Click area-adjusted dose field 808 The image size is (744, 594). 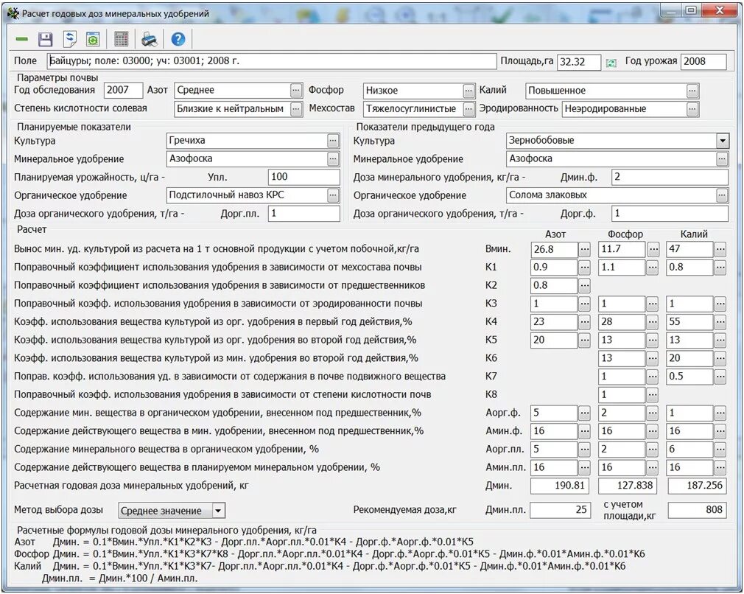point(697,510)
